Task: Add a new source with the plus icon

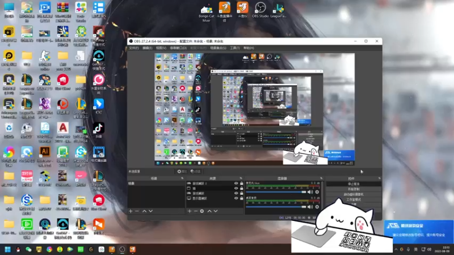Action: (190, 211)
